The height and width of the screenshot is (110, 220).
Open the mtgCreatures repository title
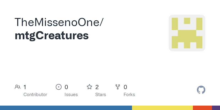pyautogui.click(x=52, y=36)
